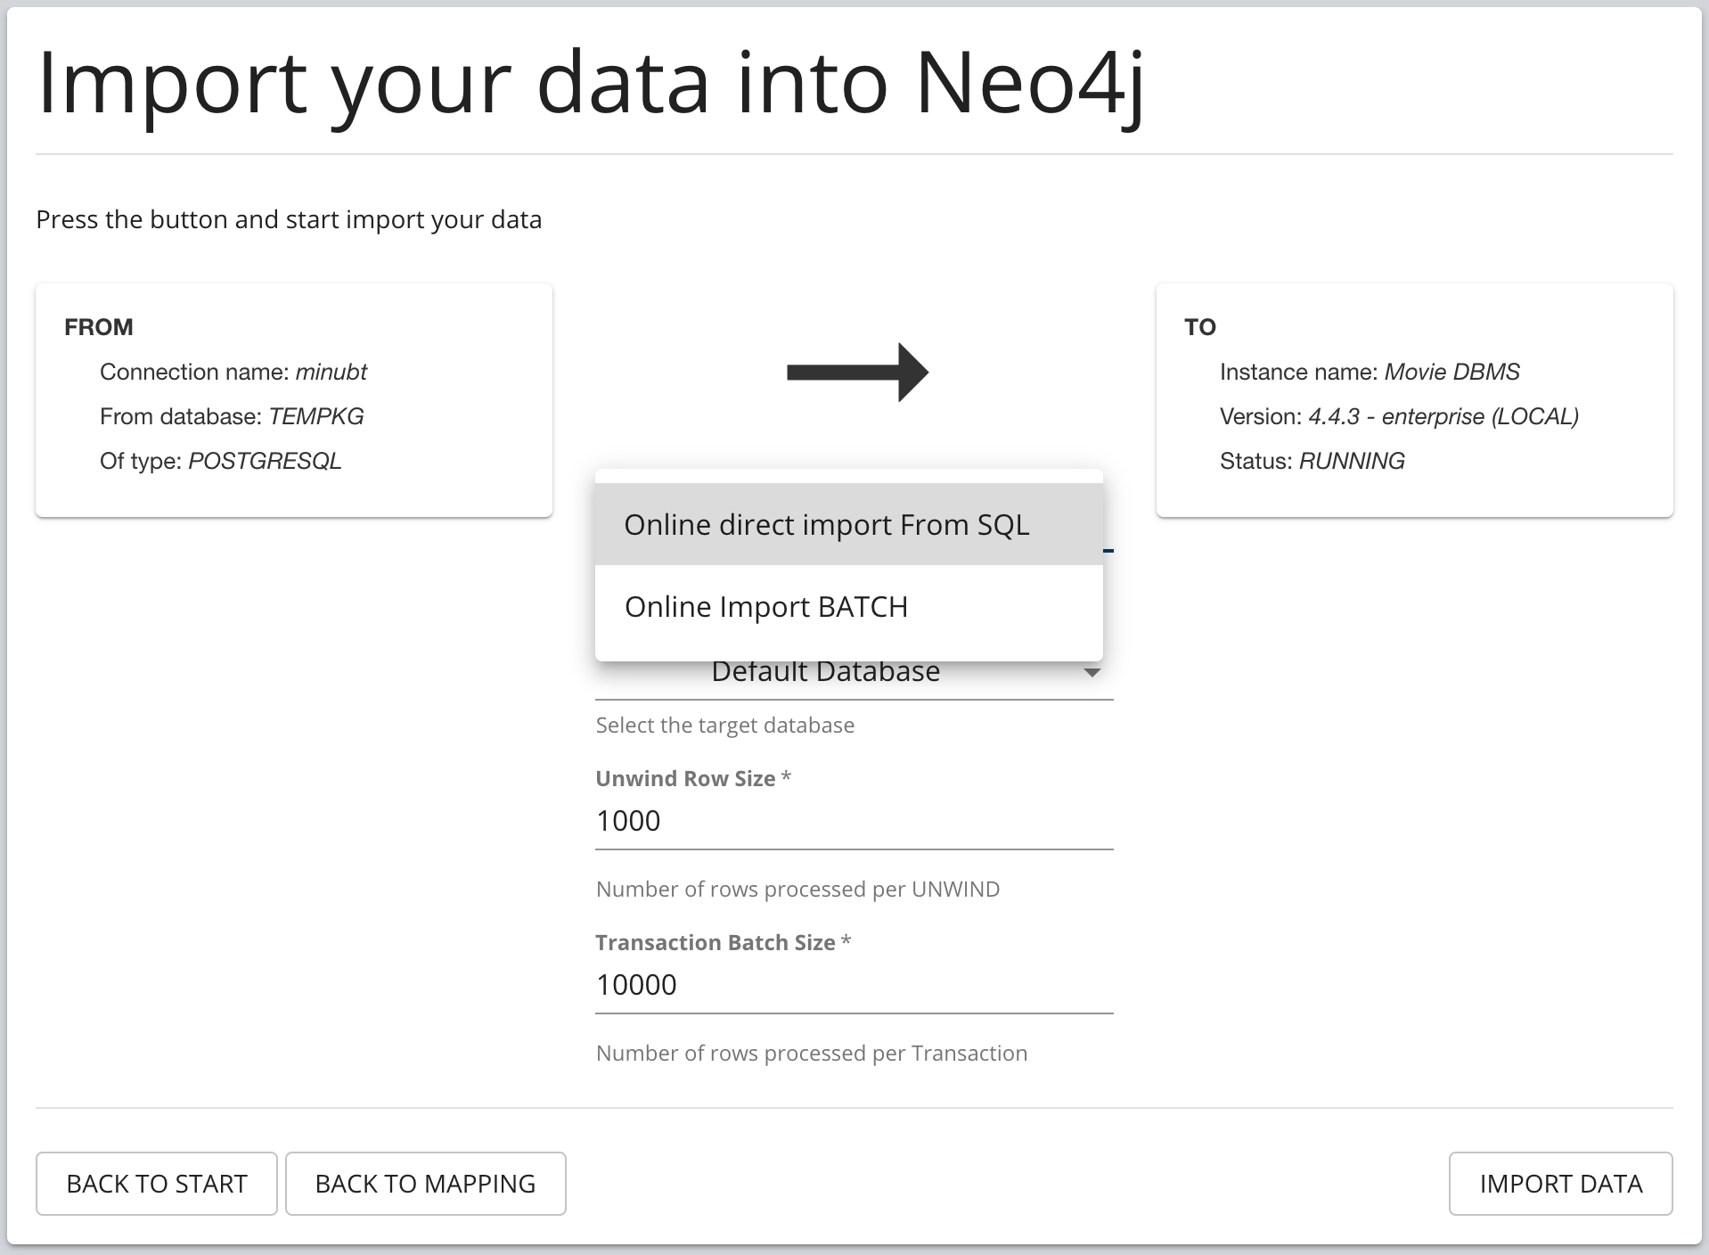Select Online direct import From SQL option

(848, 524)
